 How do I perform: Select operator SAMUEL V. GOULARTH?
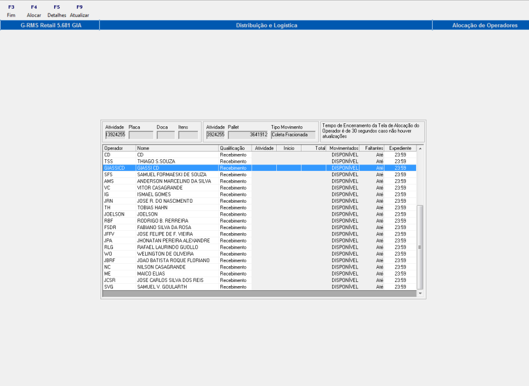click(x=259, y=287)
